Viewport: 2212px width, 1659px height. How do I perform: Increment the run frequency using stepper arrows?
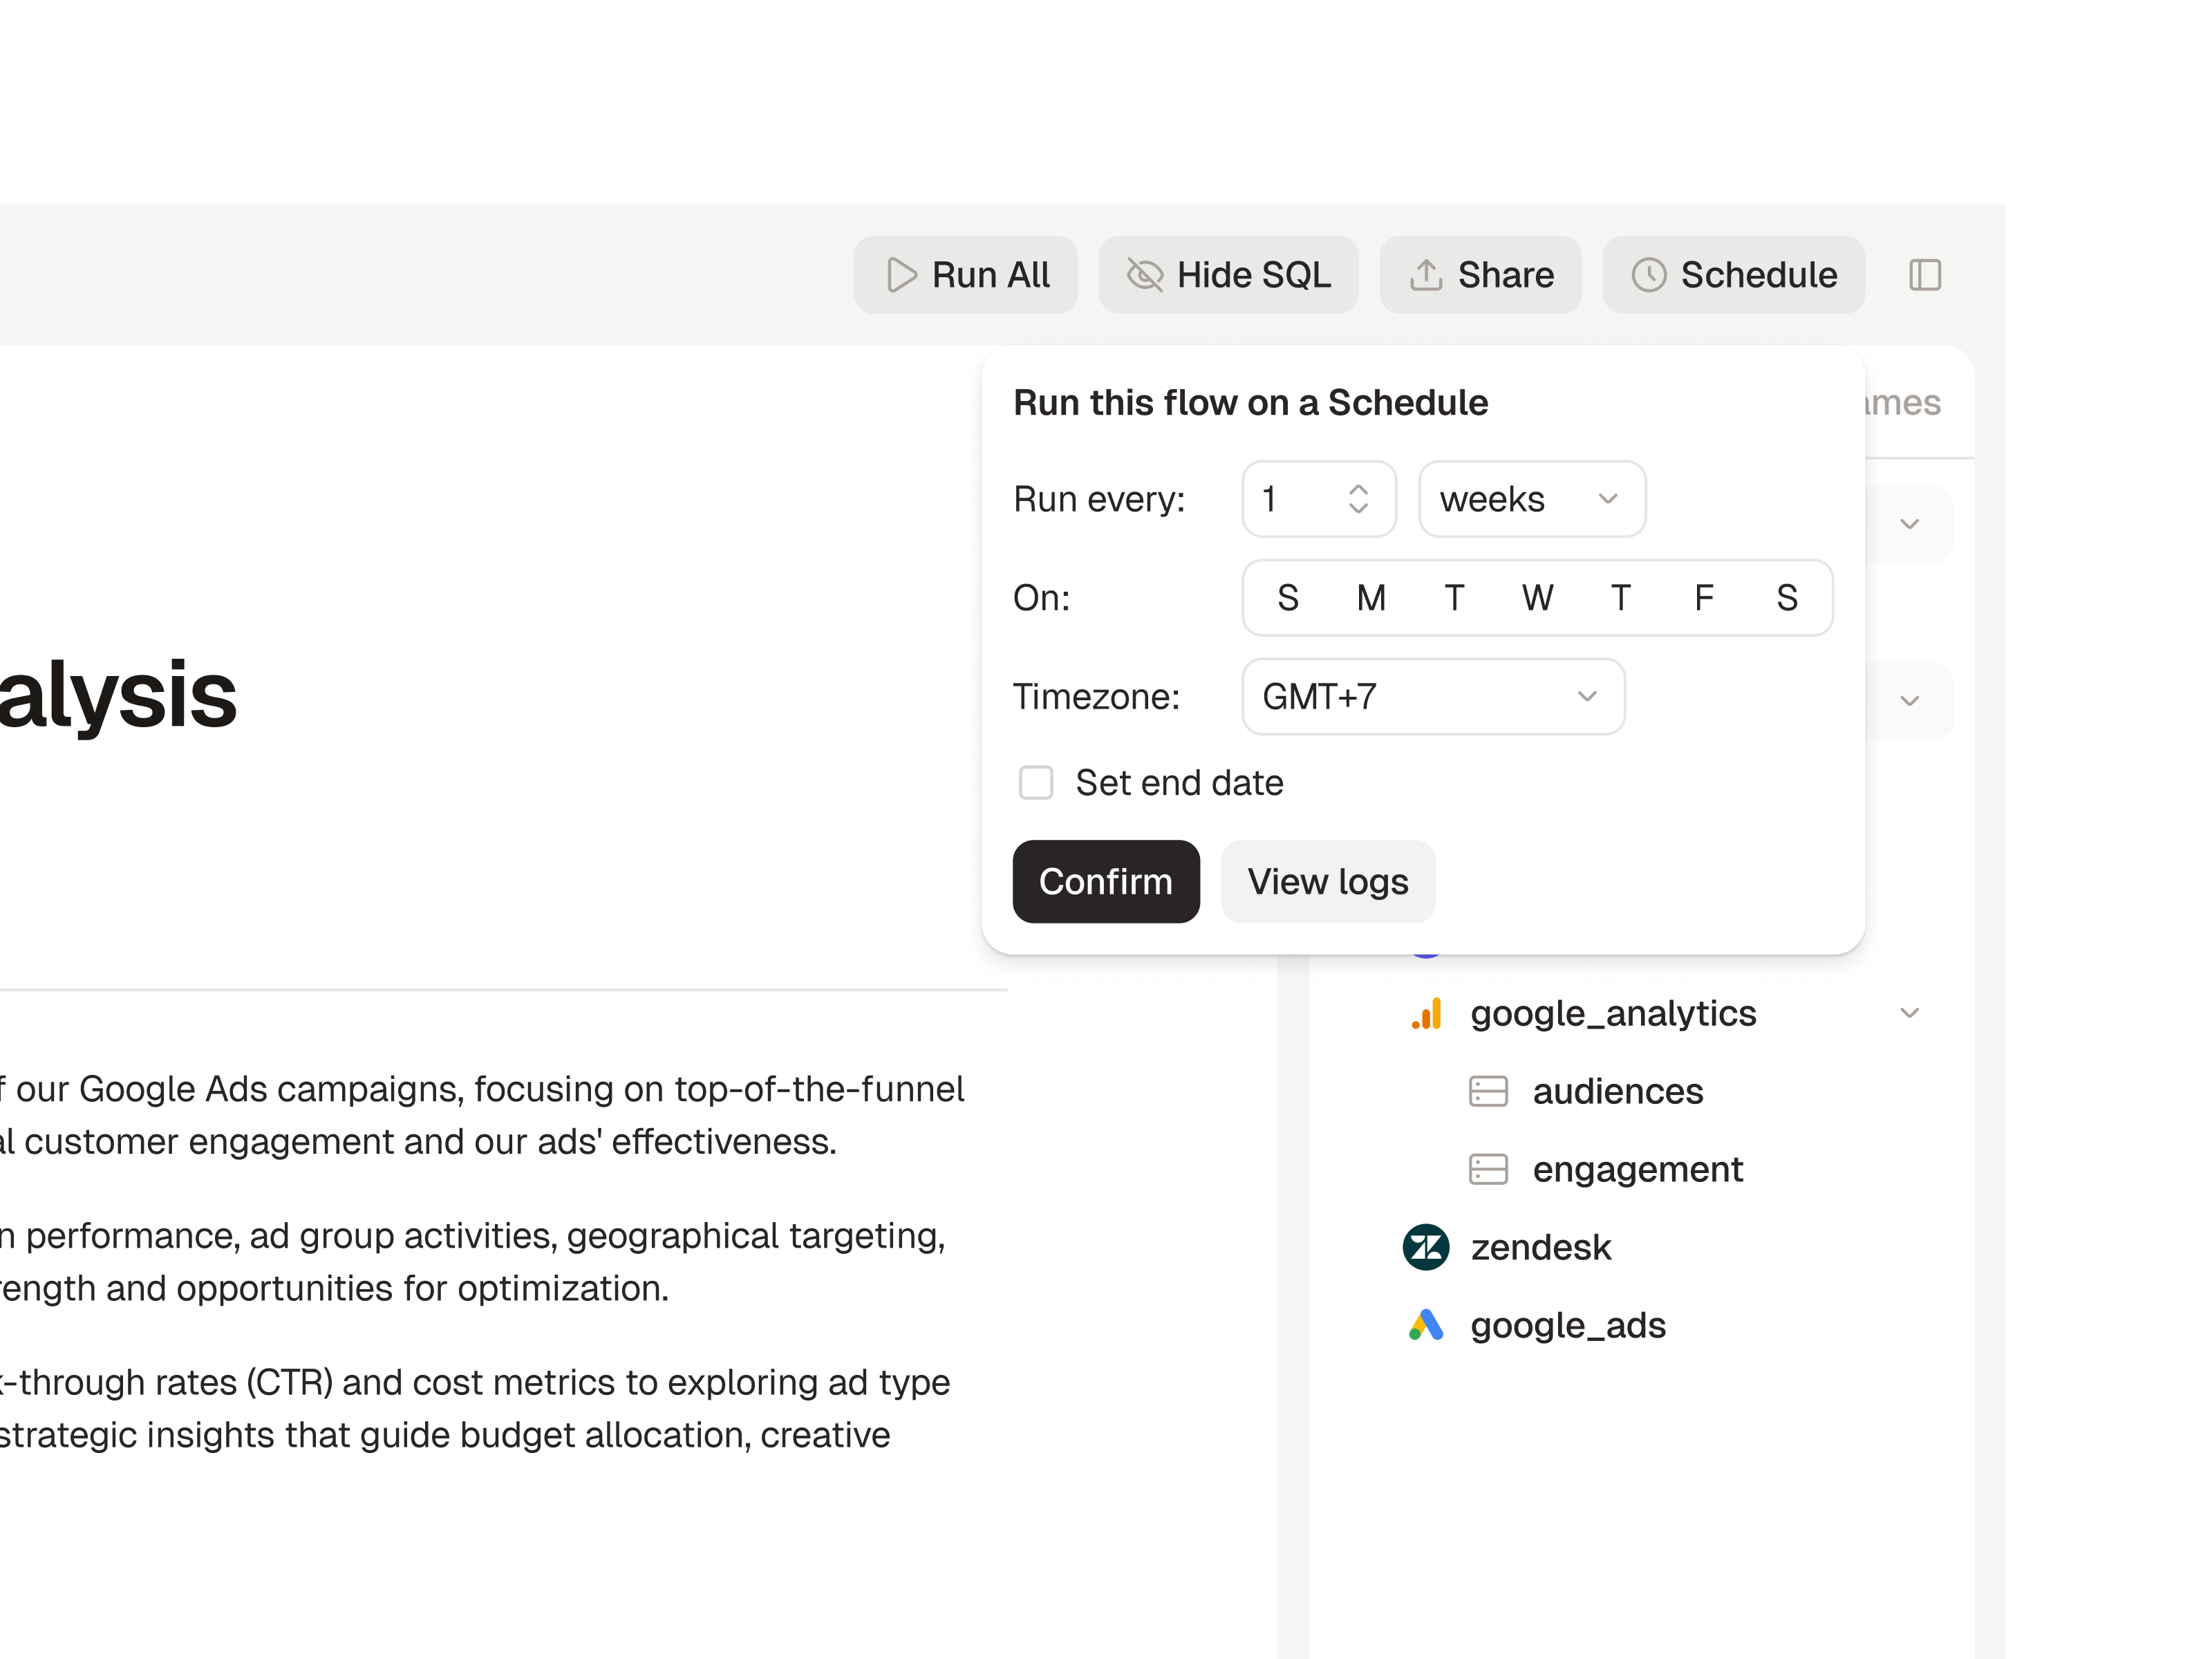tap(1358, 499)
